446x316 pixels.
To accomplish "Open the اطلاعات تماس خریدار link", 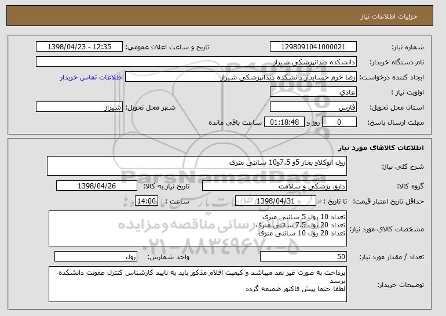I will [92, 77].
